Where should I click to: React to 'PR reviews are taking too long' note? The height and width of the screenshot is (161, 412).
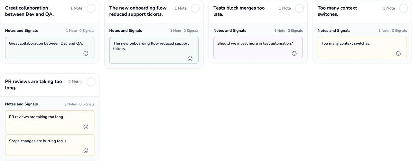tap(86, 127)
